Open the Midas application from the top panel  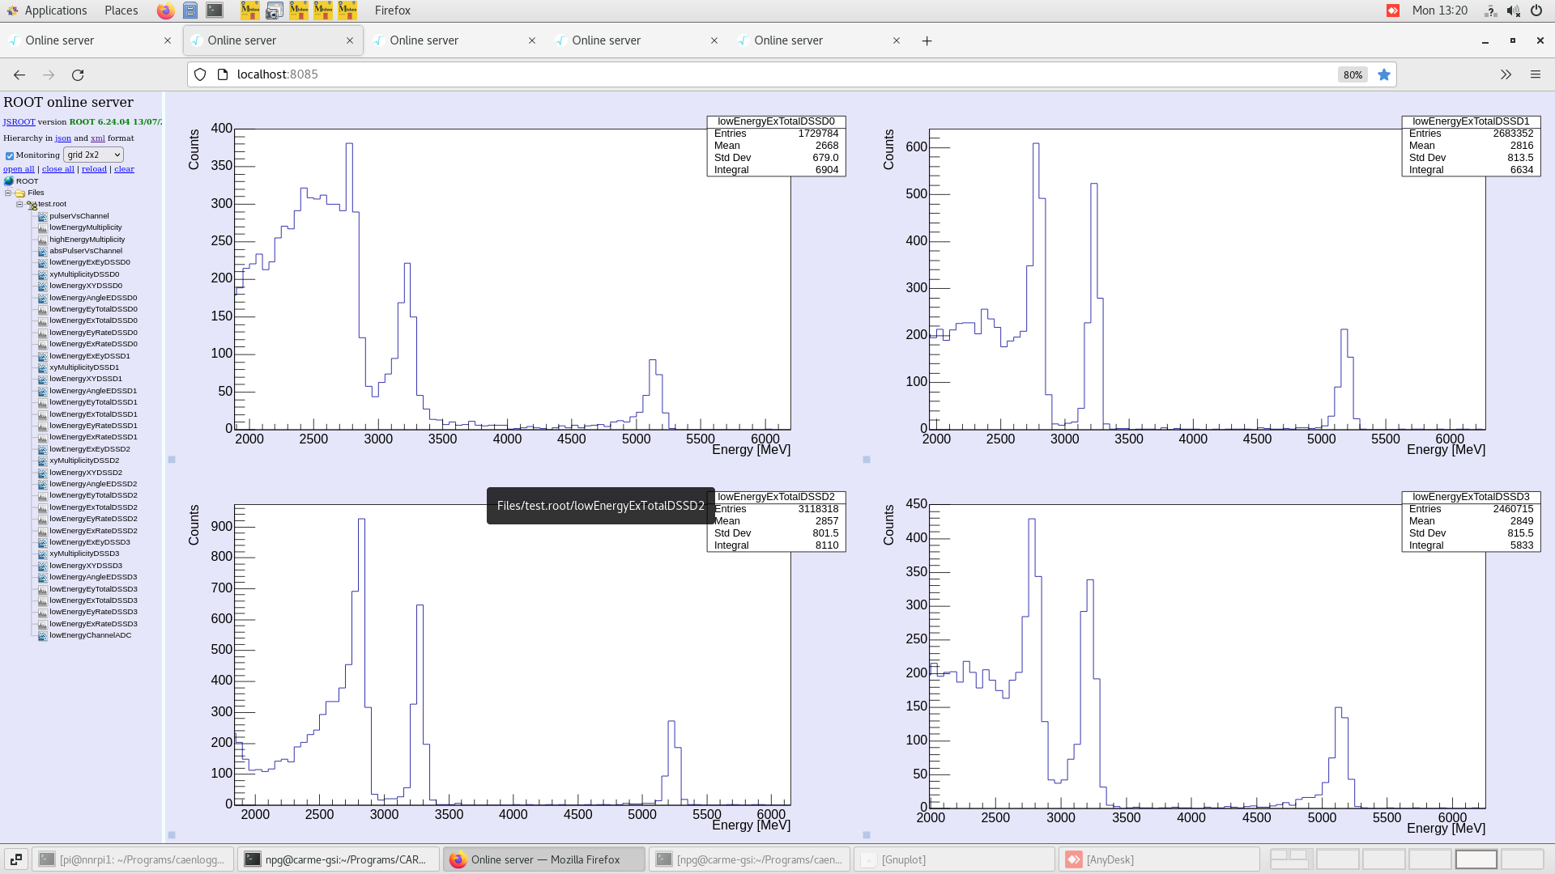click(x=250, y=11)
